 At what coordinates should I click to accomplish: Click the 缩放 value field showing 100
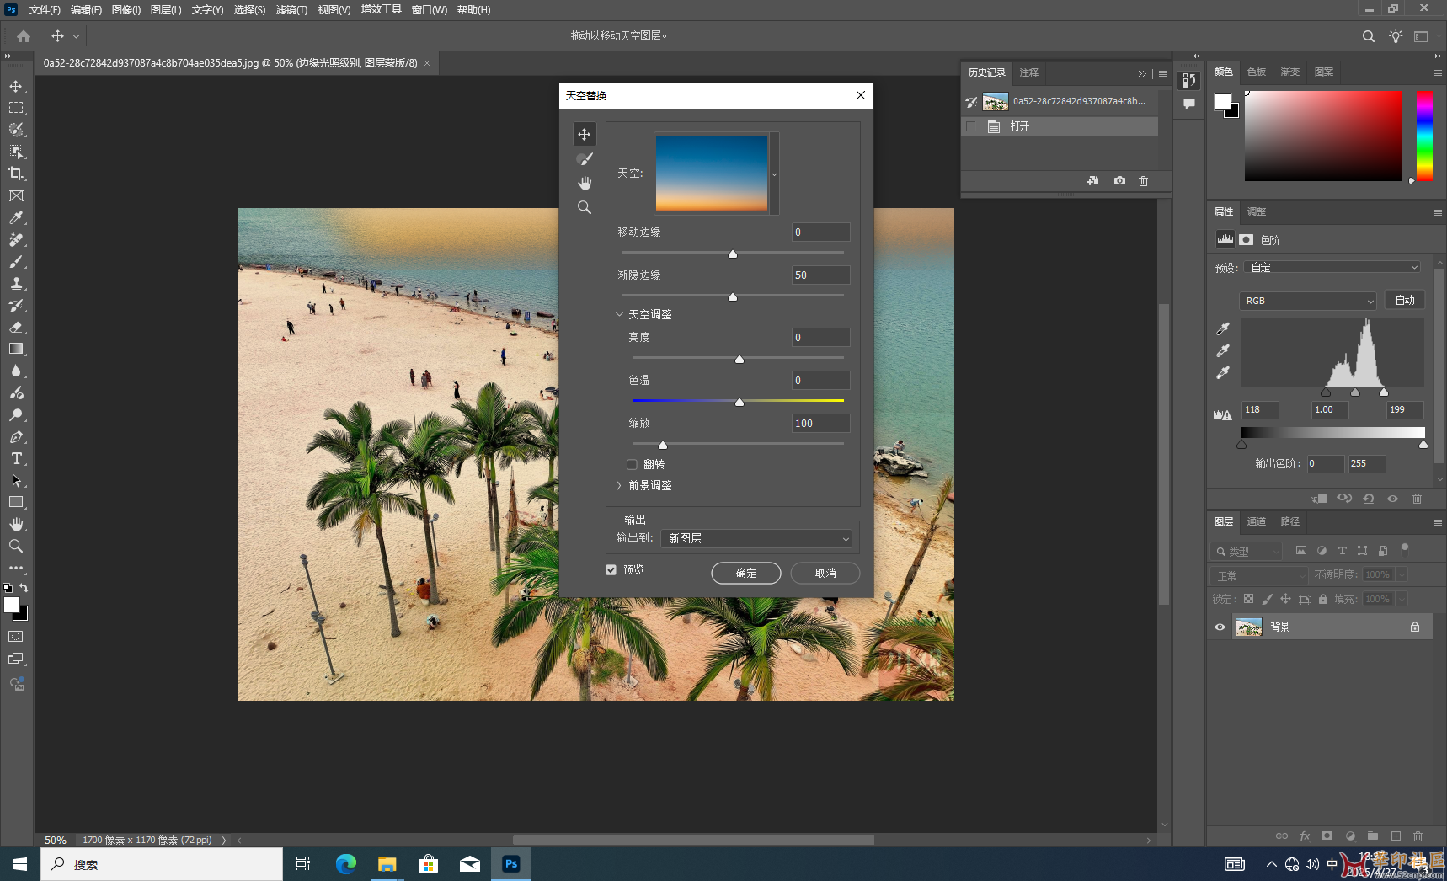click(821, 424)
